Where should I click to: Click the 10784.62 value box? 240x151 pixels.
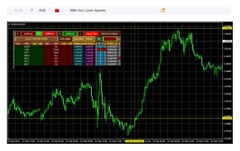tap(28, 34)
